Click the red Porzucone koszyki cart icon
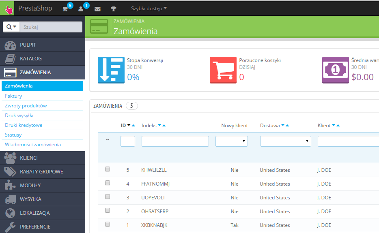Viewport: 379px width, 233px height. pos(223,70)
